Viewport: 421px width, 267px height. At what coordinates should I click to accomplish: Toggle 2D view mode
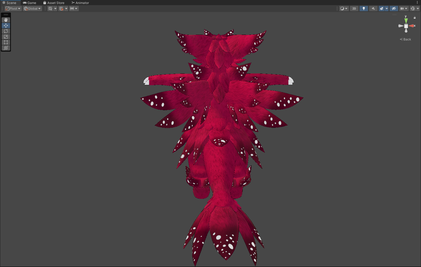click(354, 9)
